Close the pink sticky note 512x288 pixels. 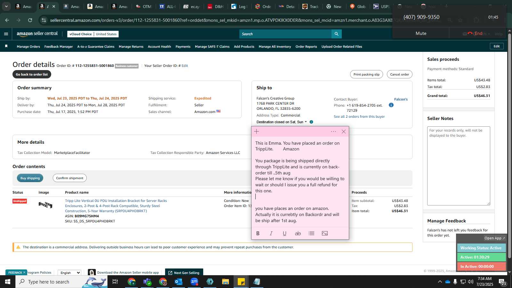[x=344, y=132]
